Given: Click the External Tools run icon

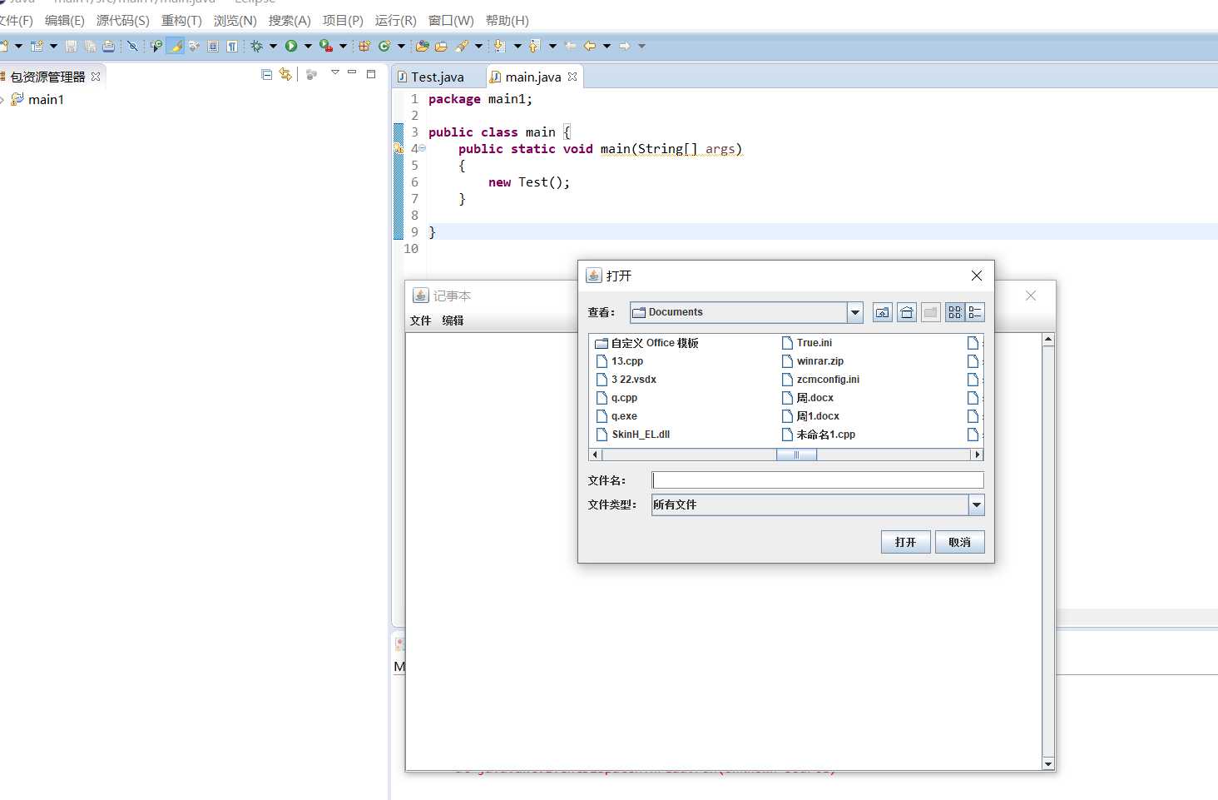Looking at the screenshot, I should point(325,47).
